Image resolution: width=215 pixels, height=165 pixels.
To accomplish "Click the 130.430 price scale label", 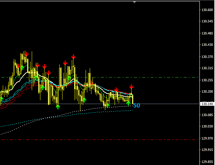I will tap(207, 44).
